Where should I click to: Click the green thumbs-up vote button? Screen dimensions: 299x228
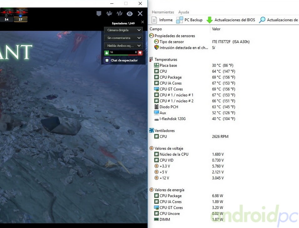point(106,53)
